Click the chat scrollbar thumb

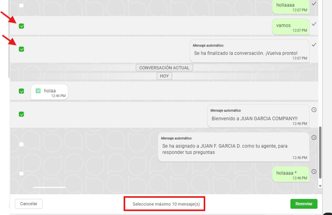(320, 153)
